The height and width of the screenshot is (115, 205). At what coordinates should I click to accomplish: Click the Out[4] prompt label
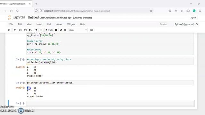pyautogui.click(x=20, y=88)
